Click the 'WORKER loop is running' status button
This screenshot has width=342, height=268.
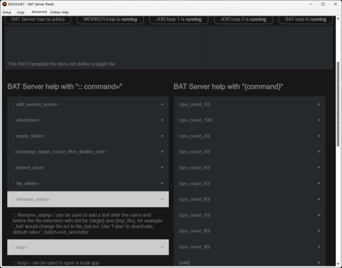click(x=110, y=19)
